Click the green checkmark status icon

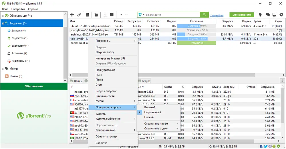[x=278, y=146]
